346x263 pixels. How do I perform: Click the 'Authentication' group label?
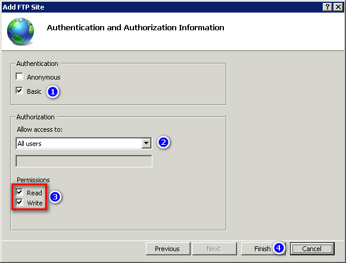tap(38, 64)
